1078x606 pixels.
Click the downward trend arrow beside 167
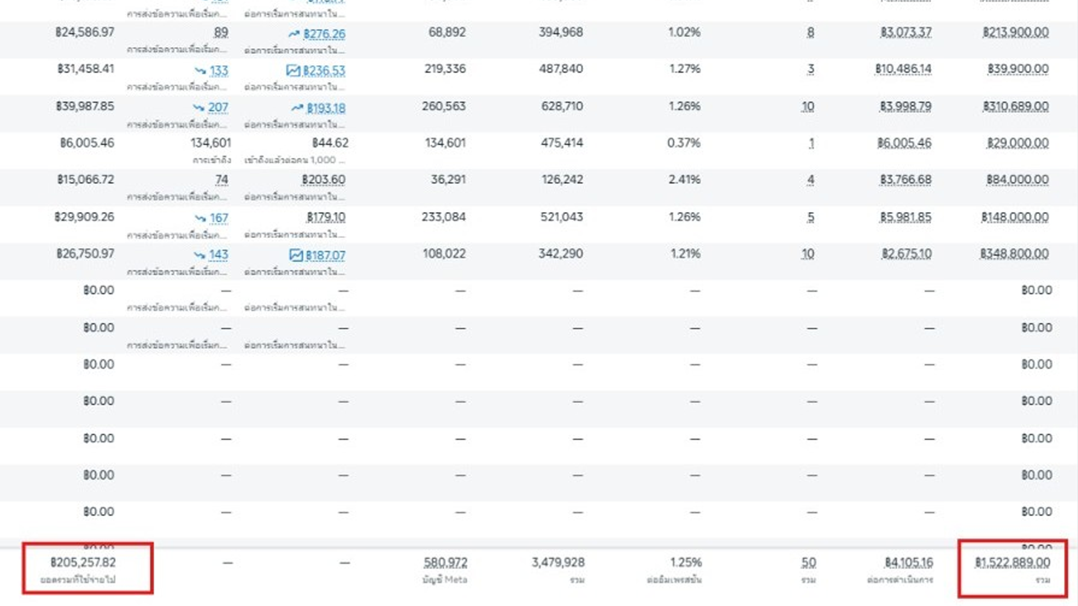(200, 218)
